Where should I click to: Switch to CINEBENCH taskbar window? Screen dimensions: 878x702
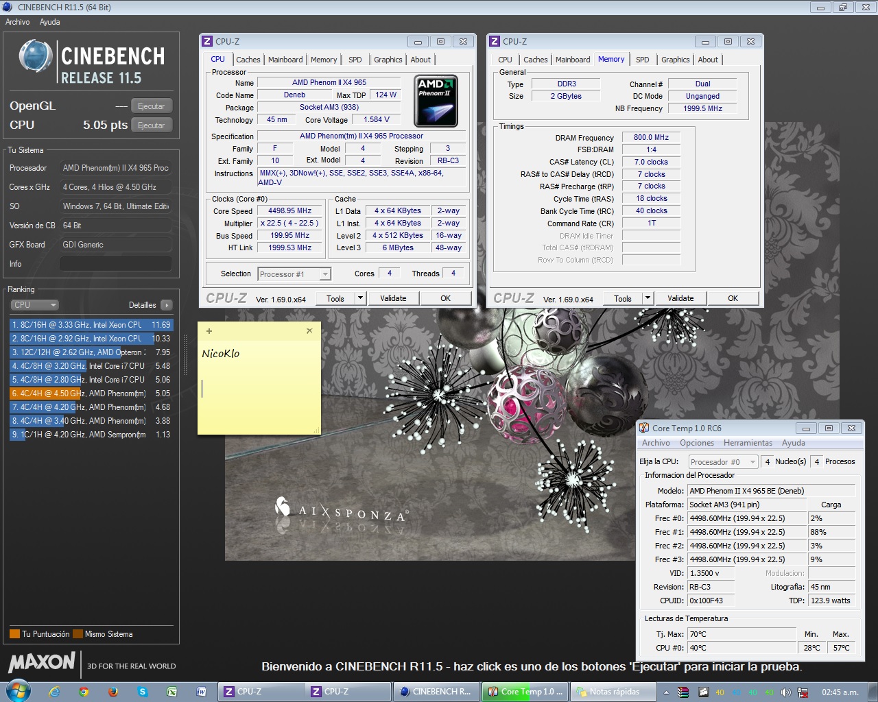point(436,692)
